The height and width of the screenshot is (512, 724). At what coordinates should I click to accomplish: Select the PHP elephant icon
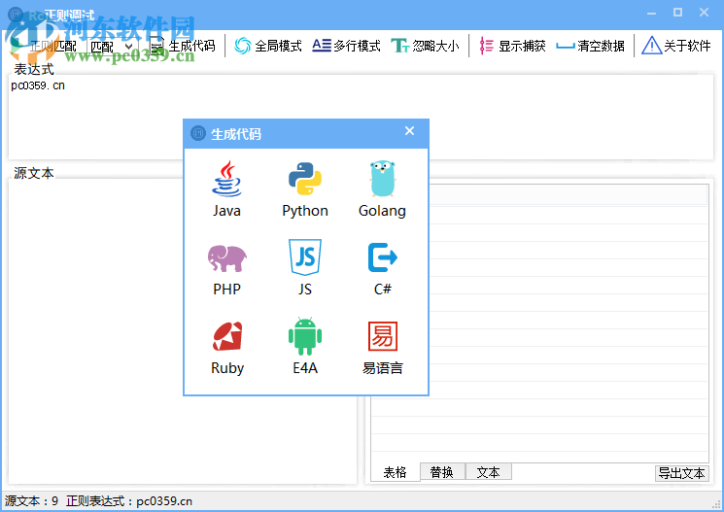(x=226, y=258)
